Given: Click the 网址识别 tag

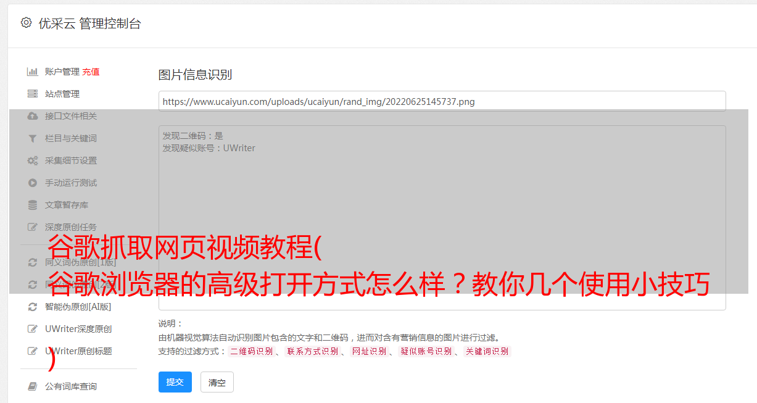Looking at the screenshot, I should pos(369,351).
